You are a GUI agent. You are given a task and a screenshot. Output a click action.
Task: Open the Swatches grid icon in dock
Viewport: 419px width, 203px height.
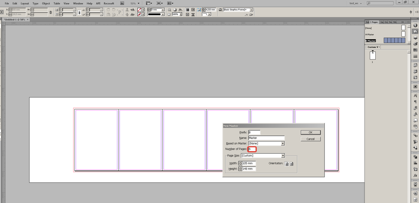tap(415, 50)
